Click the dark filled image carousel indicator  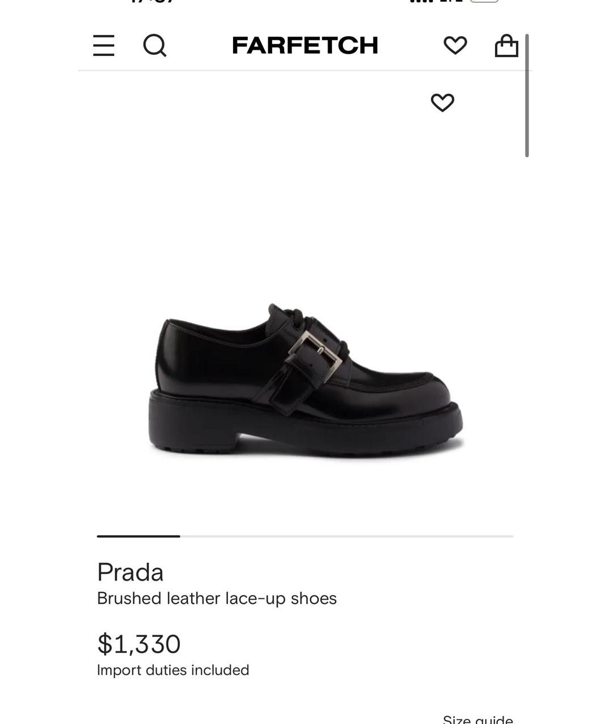(x=139, y=536)
